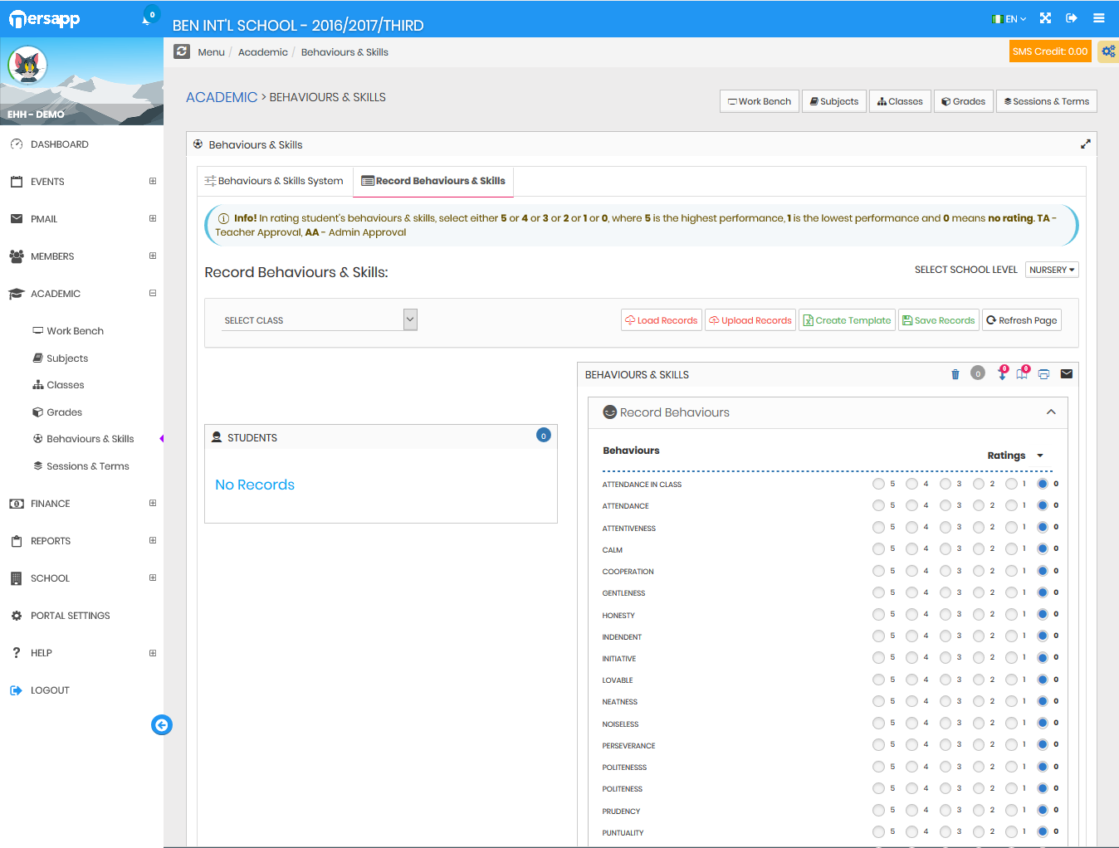Click the download arrow icon with red badge

point(1002,373)
